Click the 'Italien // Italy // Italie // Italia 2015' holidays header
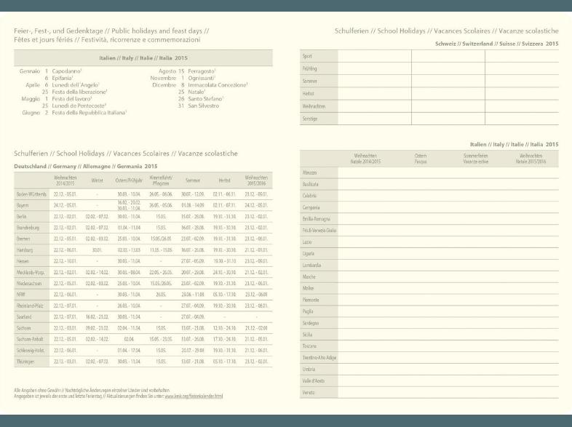This screenshot has width=572, height=427. (x=143, y=58)
